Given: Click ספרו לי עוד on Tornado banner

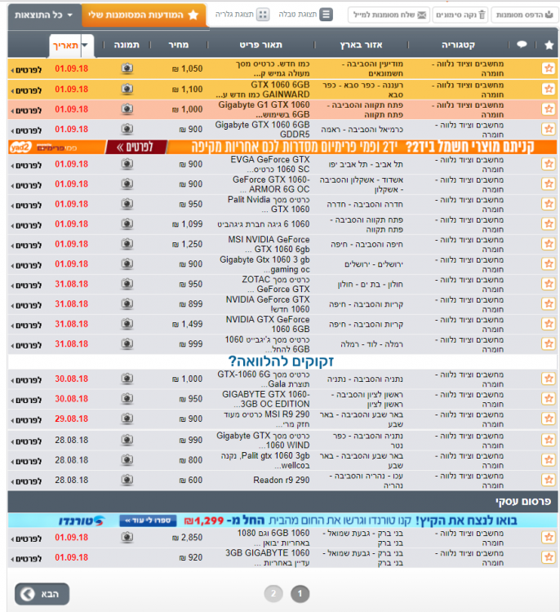Looking at the screenshot, I should 148,521.
